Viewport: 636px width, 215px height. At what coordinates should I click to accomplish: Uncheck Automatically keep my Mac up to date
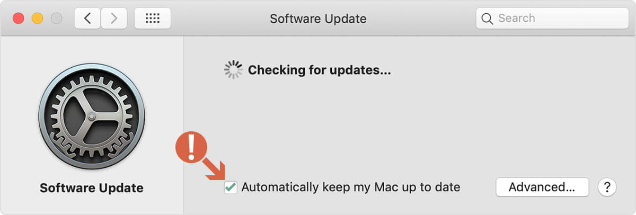pyautogui.click(x=231, y=187)
